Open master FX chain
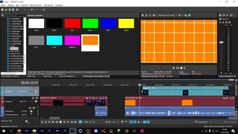The width and height of the screenshot is (238, 134). [220, 22]
